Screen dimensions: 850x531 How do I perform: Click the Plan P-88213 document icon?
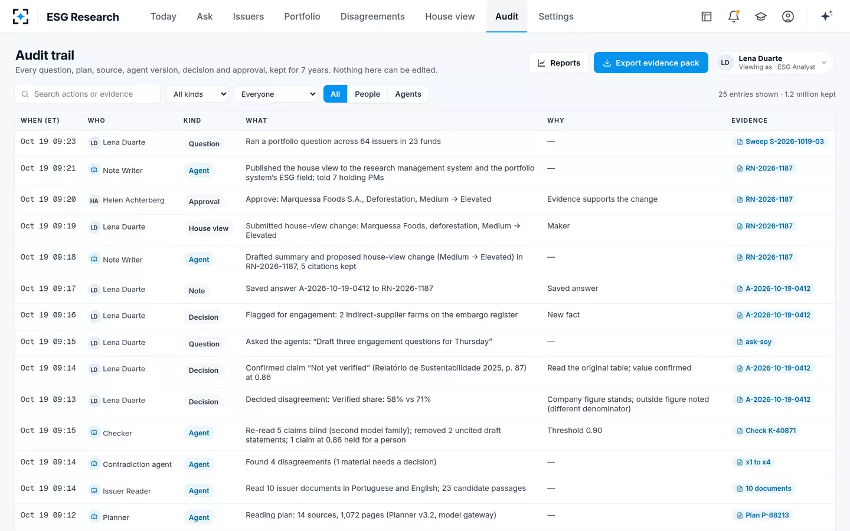click(x=740, y=516)
